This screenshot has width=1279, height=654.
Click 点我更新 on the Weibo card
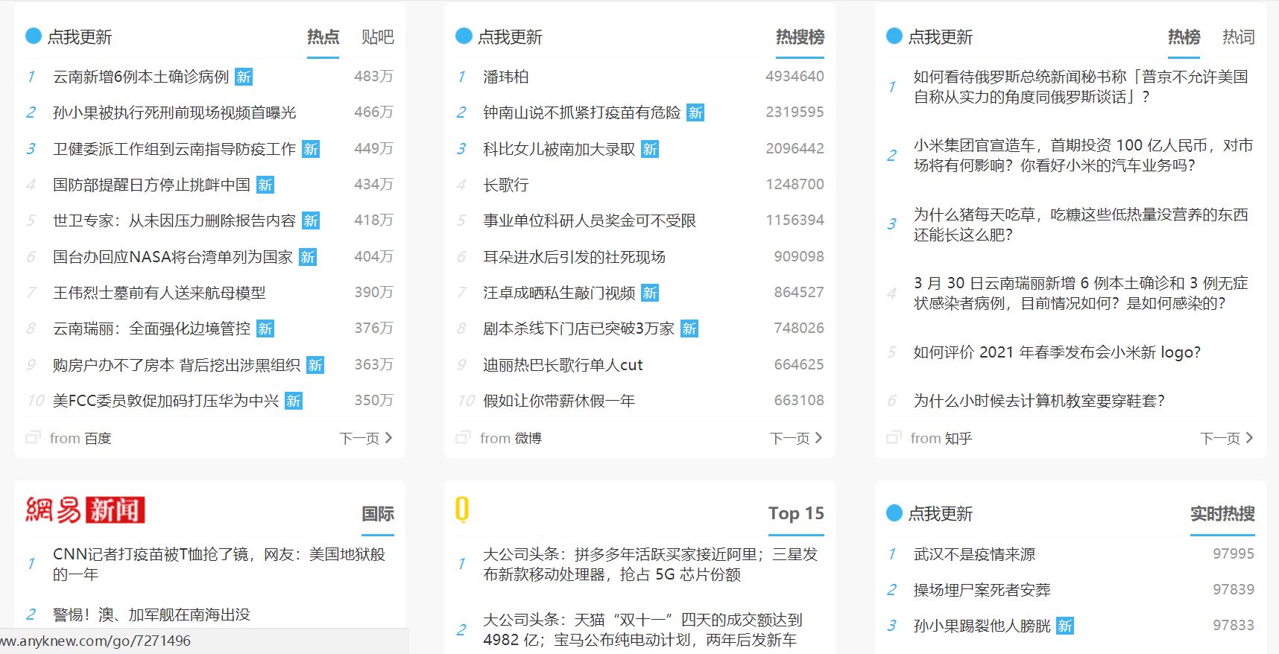tap(510, 37)
